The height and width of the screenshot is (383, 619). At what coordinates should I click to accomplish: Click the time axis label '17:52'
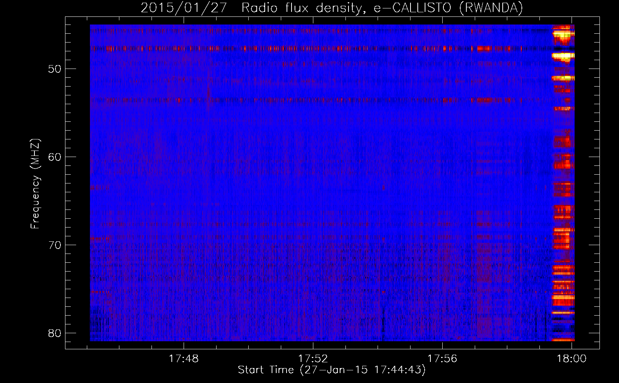tap(313, 358)
